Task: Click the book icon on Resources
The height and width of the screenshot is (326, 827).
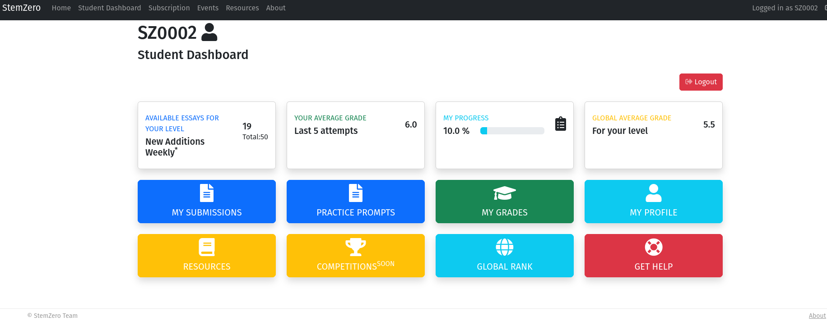Action: pos(207,247)
